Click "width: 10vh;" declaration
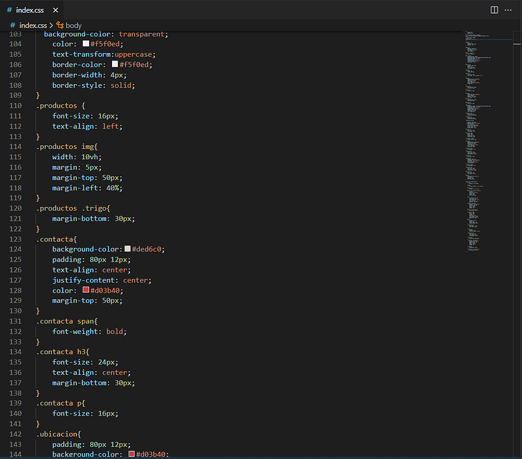 (77, 157)
